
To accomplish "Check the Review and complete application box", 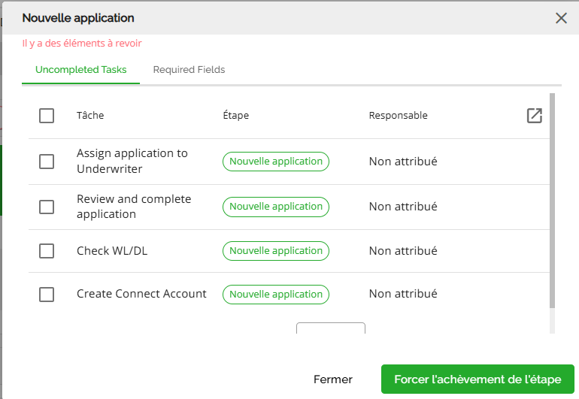I will click(x=47, y=207).
